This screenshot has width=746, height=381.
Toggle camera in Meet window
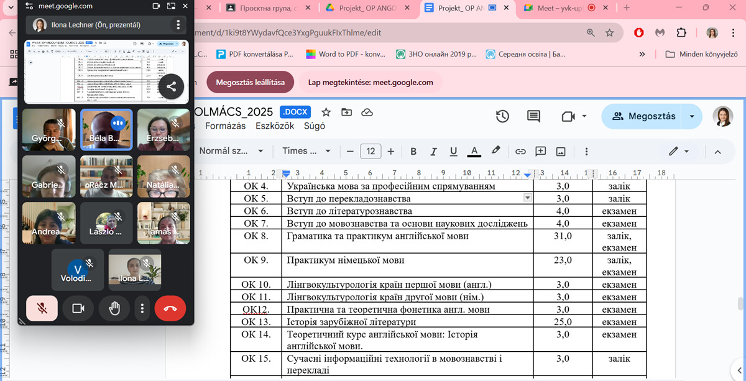click(78, 308)
